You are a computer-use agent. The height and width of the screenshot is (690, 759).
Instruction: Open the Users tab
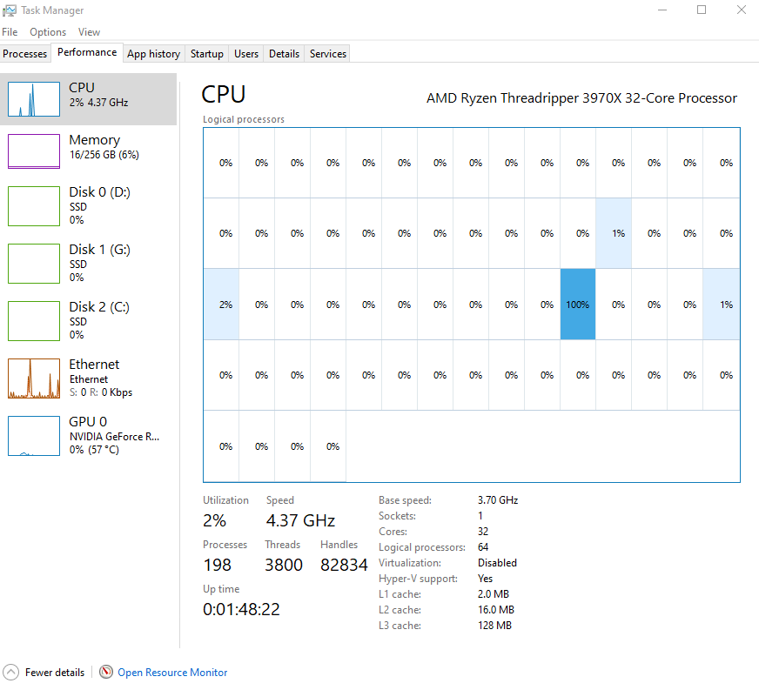[246, 54]
